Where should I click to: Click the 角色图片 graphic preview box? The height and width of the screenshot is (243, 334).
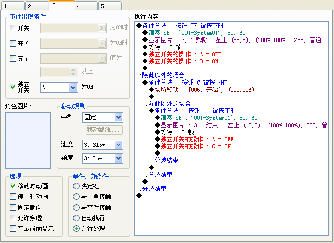pos(28,140)
